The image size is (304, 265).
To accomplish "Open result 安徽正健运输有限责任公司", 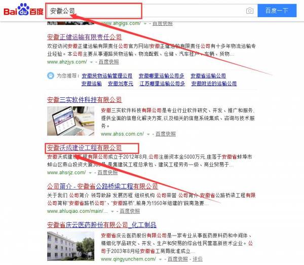I will tap(84, 37).
